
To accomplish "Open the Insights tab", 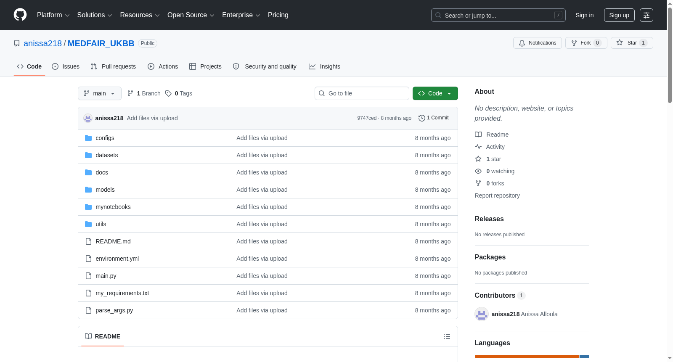I will [x=324, y=66].
